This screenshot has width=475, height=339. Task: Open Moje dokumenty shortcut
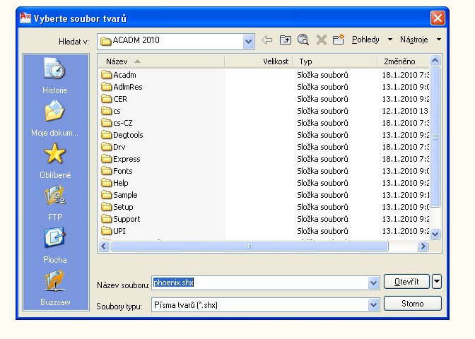click(55, 118)
